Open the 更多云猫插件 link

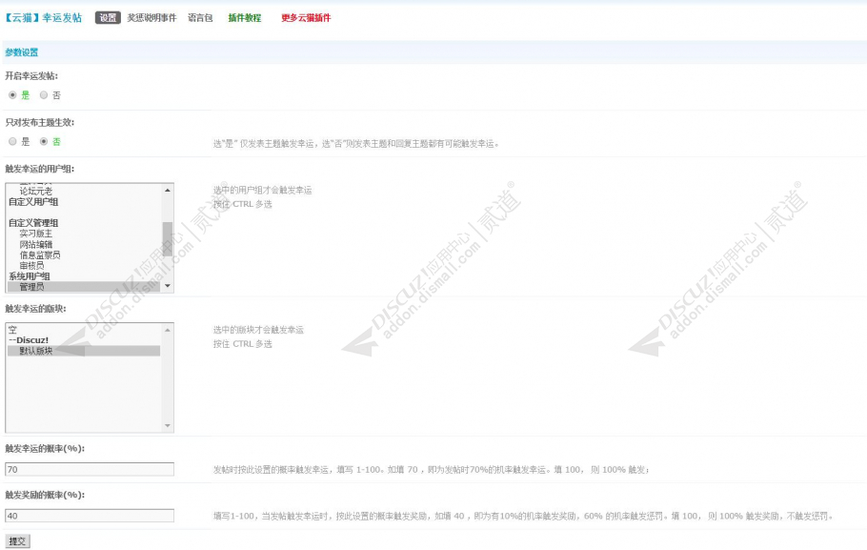pyautogui.click(x=306, y=18)
